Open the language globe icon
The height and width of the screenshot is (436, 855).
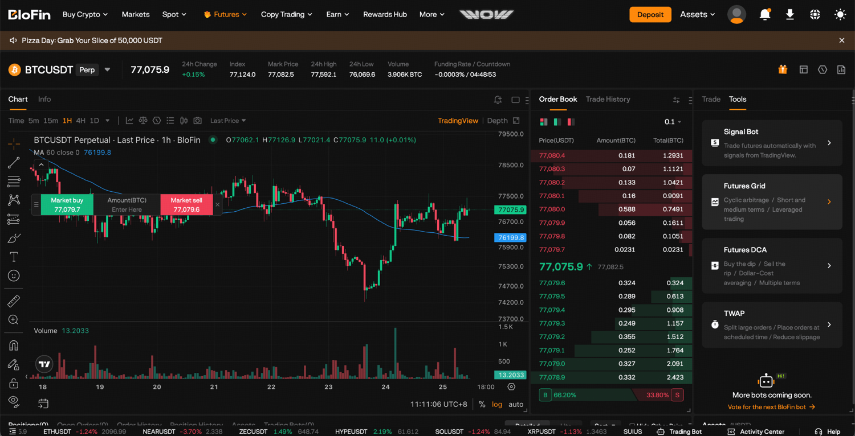(x=815, y=15)
